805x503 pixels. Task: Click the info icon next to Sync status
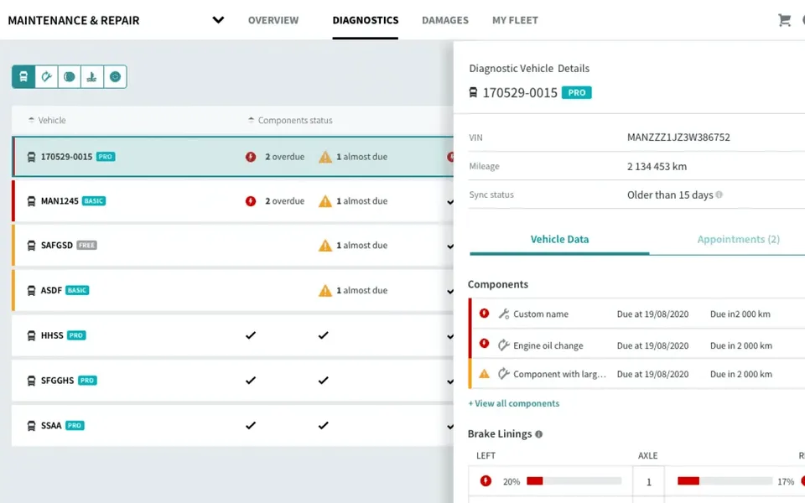coord(719,194)
